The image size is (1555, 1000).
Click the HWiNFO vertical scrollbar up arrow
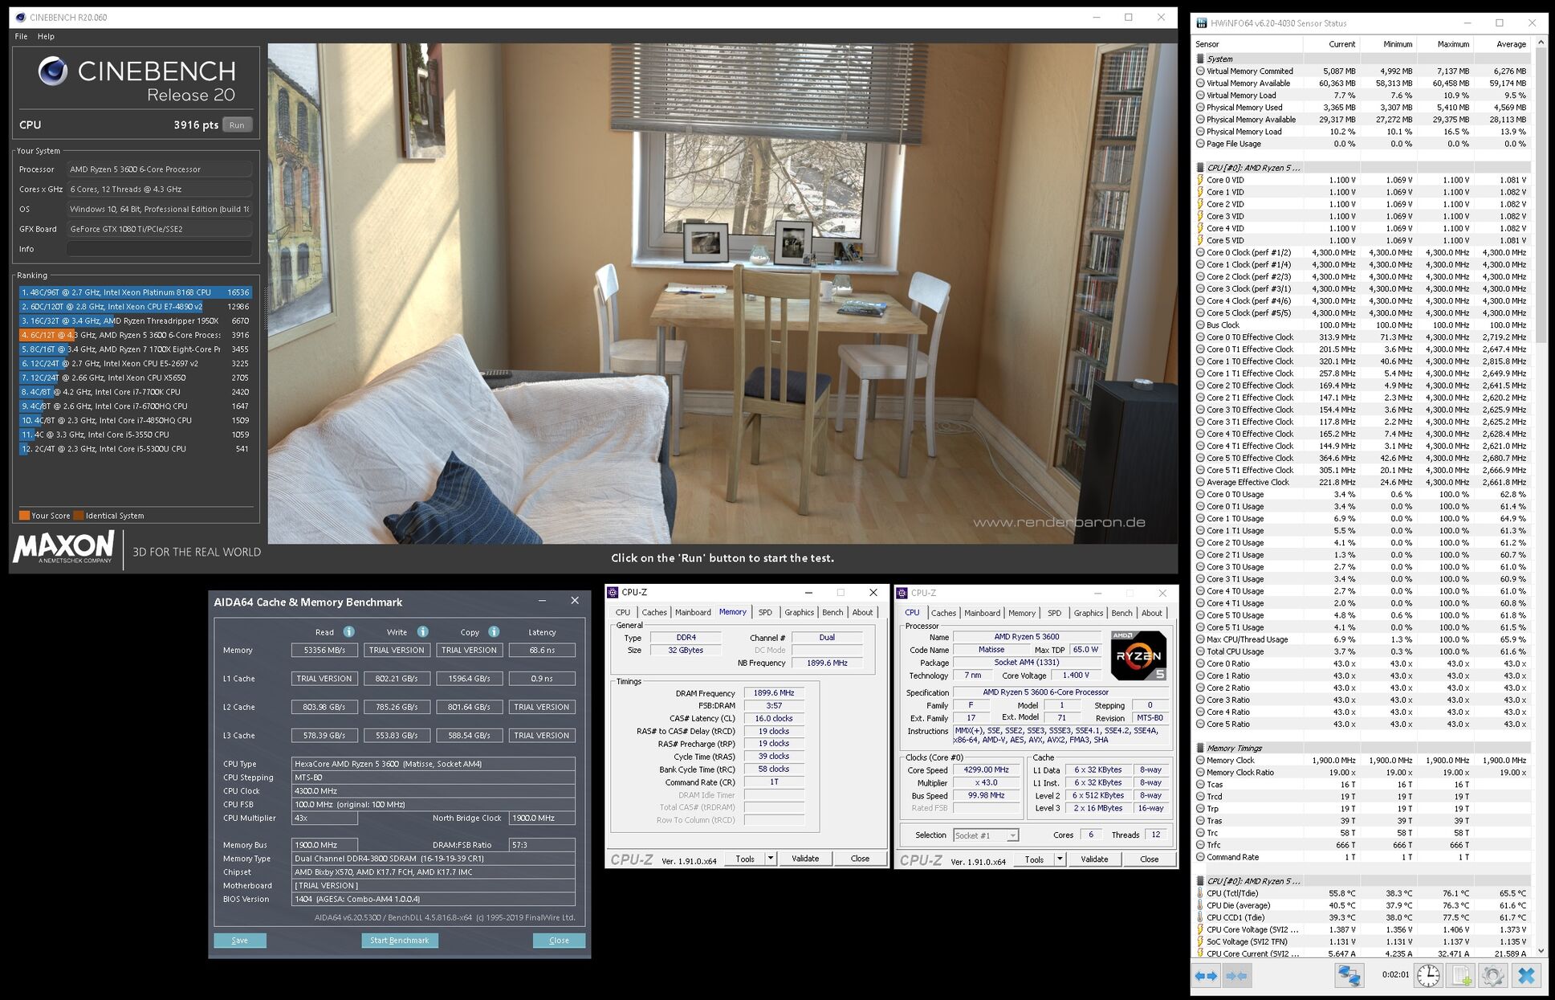coord(1541,43)
